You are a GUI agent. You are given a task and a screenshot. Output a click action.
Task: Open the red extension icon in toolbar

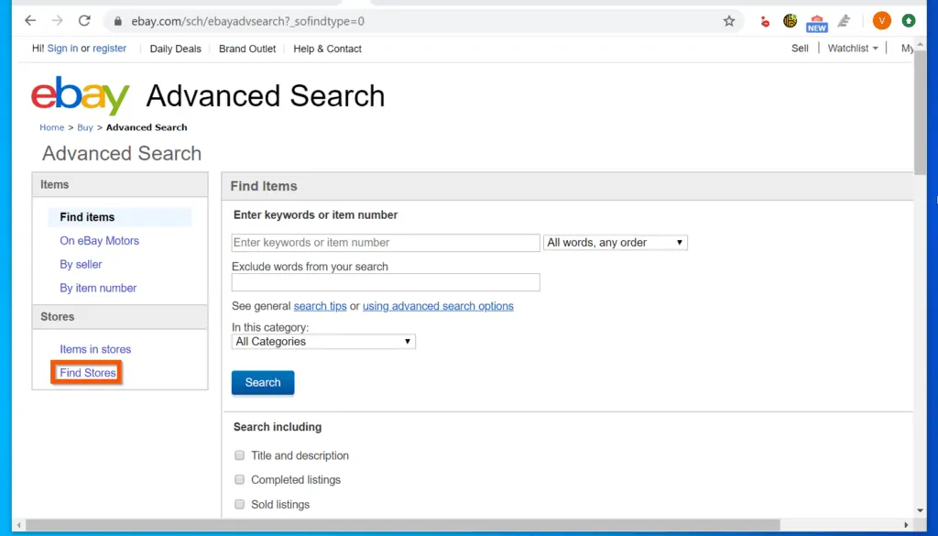765,22
